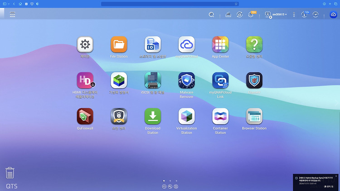Click the bottom feedback circle icon
340x191 pixels.
pos(176,186)
